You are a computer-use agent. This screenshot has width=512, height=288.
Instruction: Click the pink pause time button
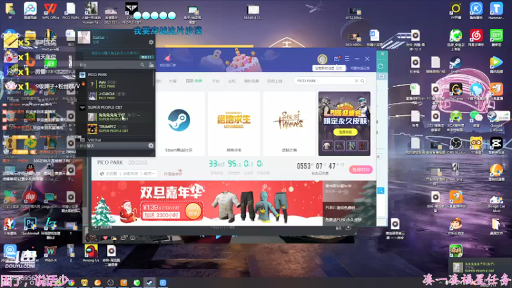click(361, 170)
